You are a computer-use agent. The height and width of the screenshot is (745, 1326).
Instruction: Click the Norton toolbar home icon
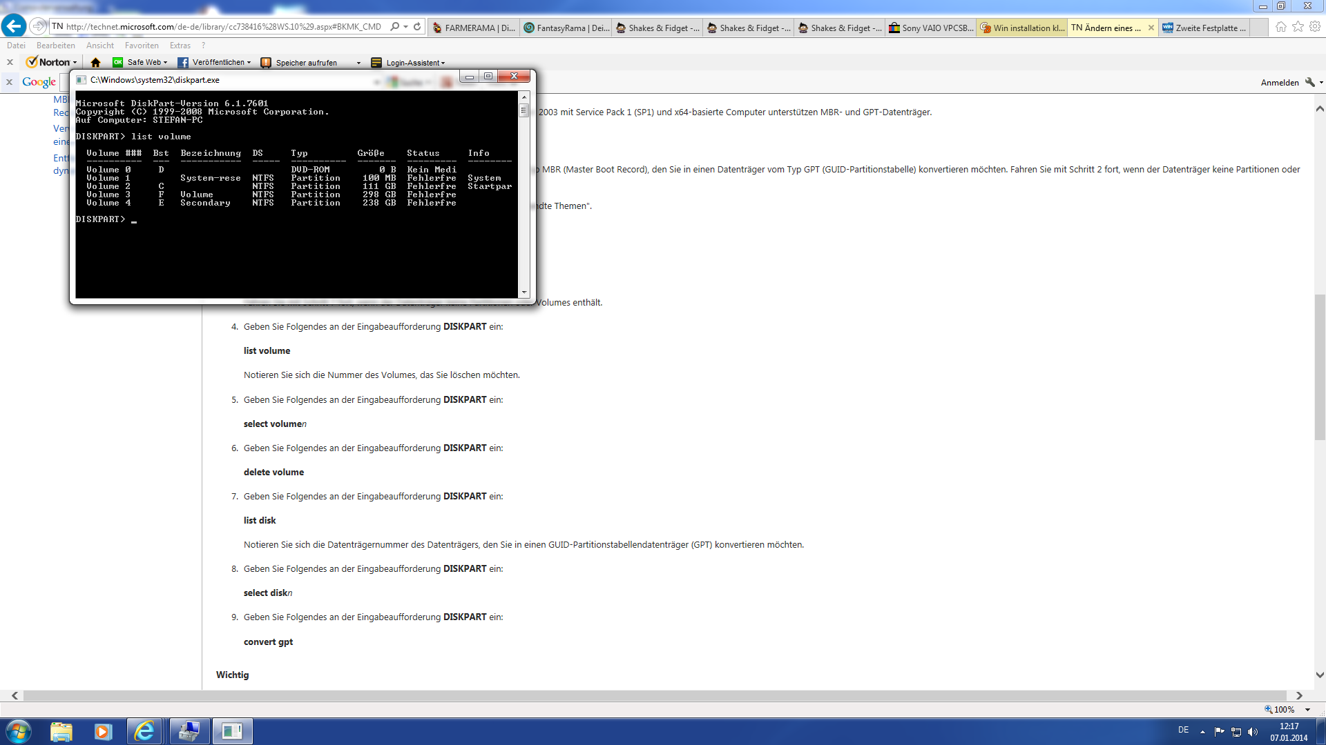95,62
